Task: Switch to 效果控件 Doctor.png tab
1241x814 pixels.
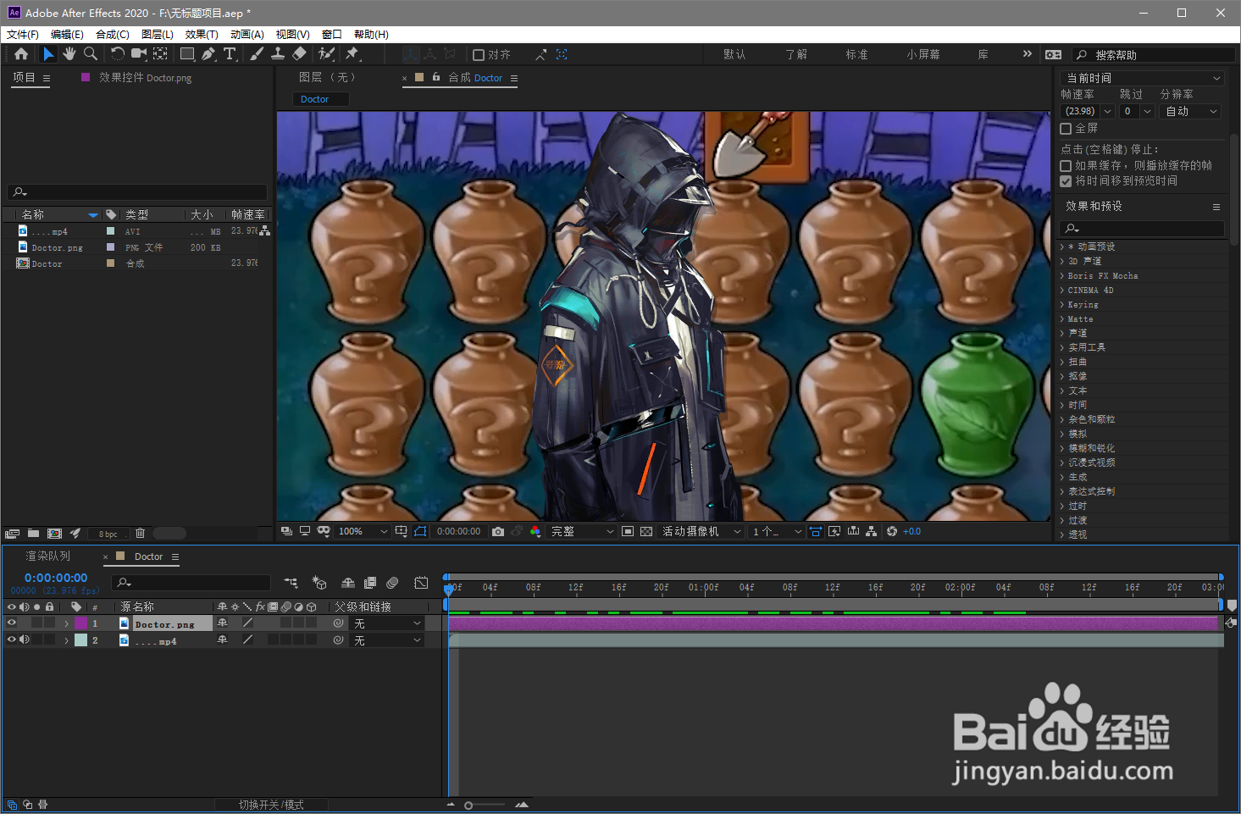Action: point(145,78)
